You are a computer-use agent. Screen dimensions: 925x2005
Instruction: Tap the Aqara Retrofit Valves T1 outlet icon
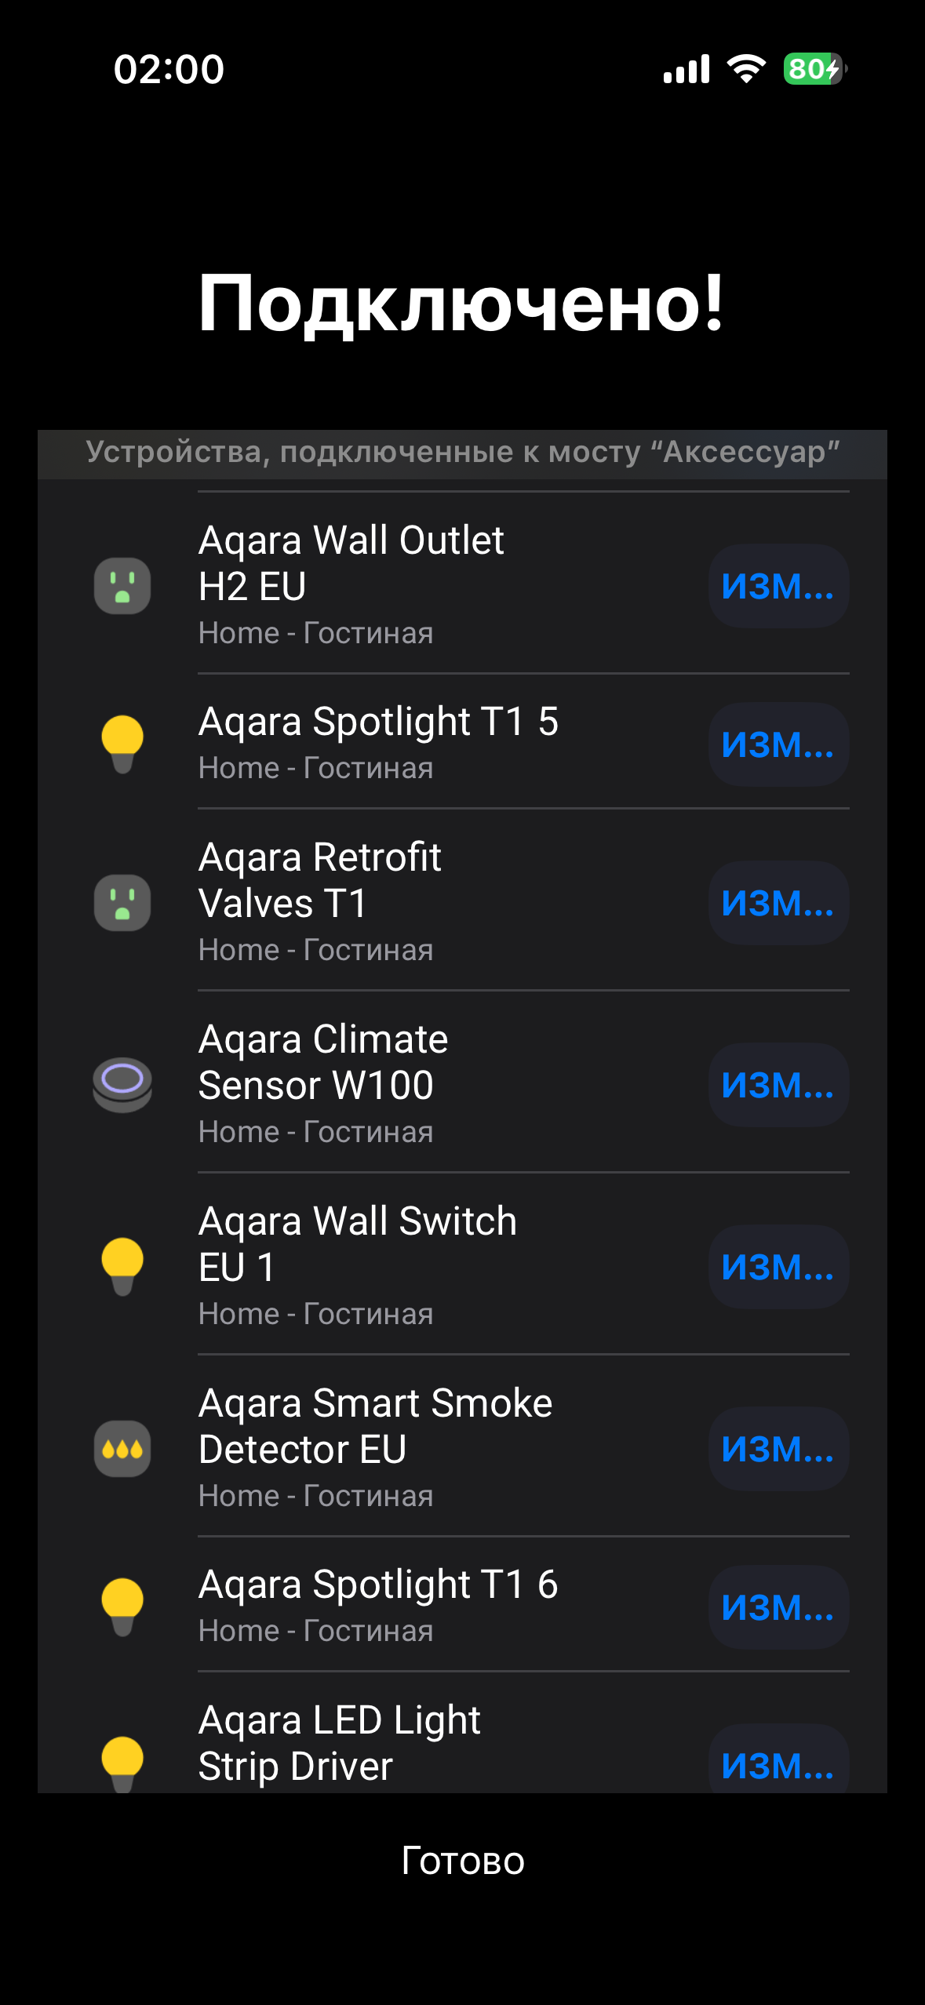(122, 903)
